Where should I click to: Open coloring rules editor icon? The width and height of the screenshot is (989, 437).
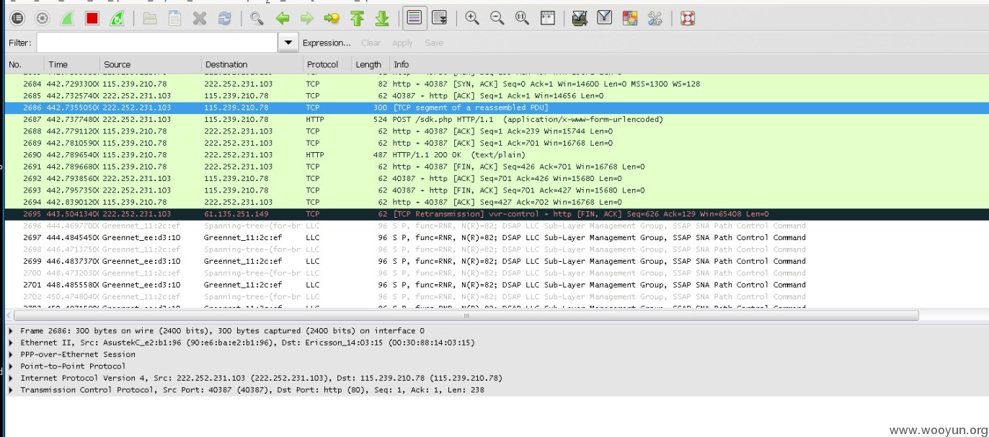click(630, 18)
